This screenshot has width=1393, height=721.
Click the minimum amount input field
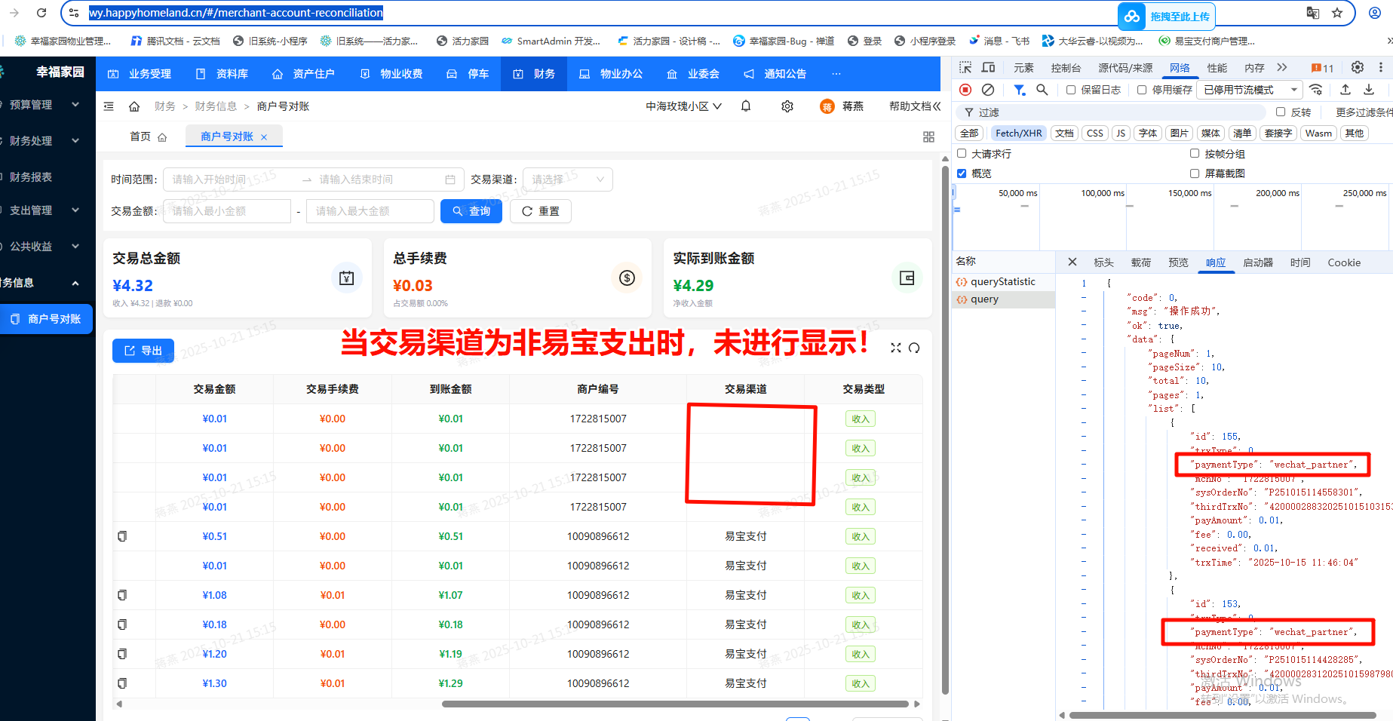pyautogui.click(x=227, y=211)
